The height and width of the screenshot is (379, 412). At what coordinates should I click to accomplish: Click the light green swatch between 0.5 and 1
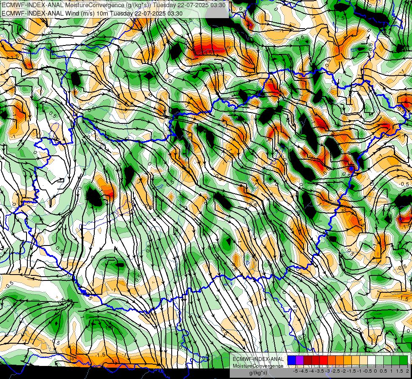tap(388, 360)
